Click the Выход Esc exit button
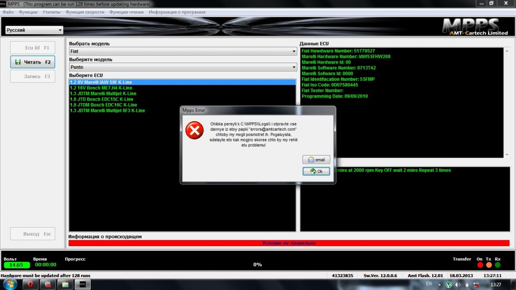This screenshot has width=516, height=290. [x=33, y=234]
